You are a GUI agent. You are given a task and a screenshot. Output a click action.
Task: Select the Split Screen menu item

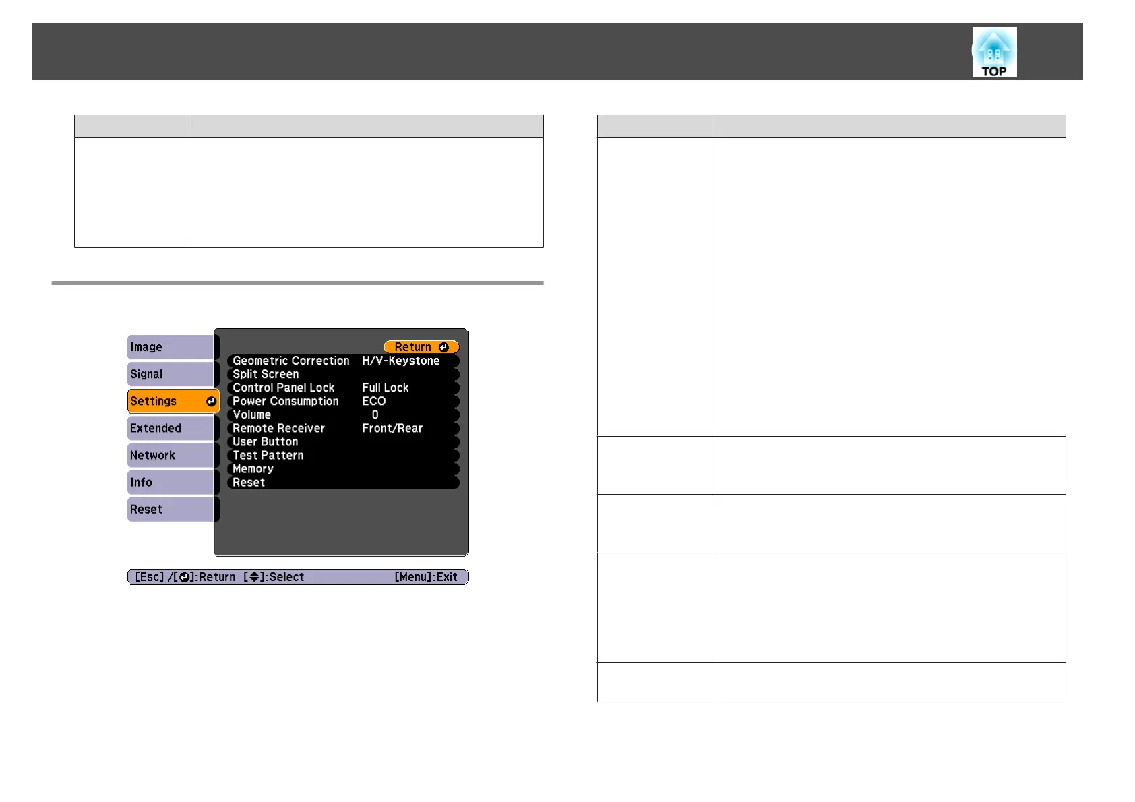click(343, 374)
